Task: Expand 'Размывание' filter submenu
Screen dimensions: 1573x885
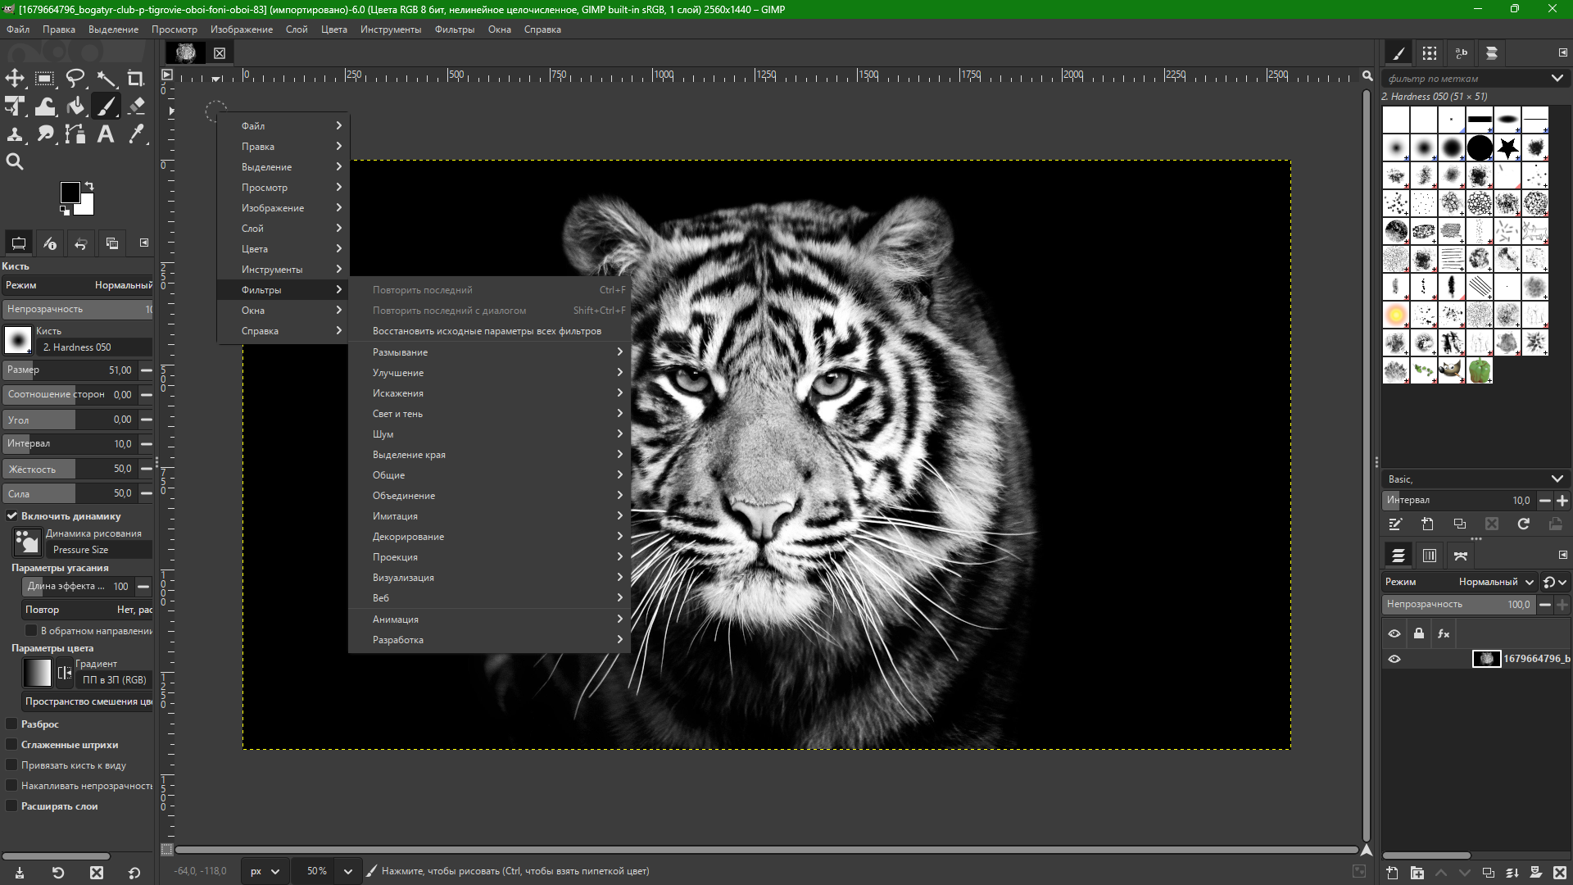Action: click(489, 352)
